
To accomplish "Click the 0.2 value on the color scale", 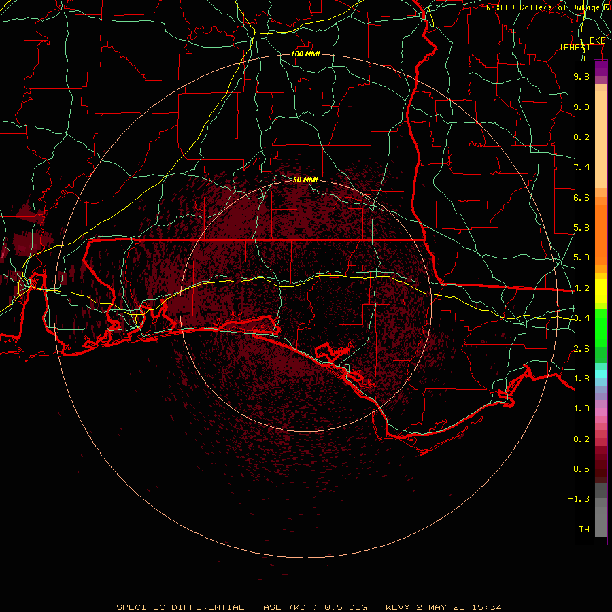I will pos(581,439).
